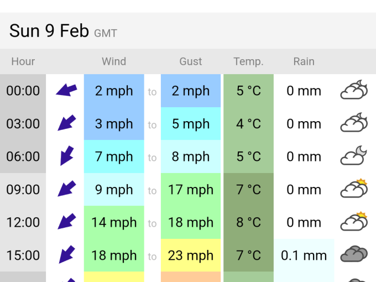Click the Temp. column header
The width and height of the screenshot is (376, 282).
pos(248,61)
